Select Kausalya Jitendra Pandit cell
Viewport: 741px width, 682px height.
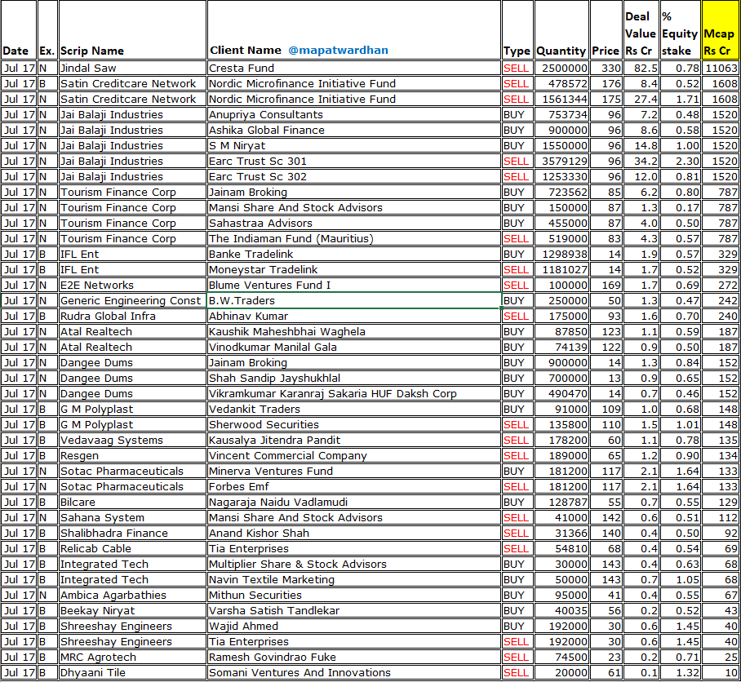(354, 441)
